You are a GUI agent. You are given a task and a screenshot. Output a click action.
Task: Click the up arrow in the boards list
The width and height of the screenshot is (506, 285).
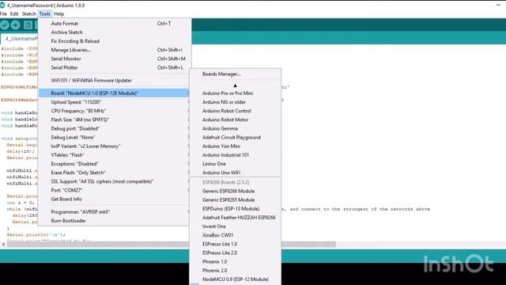pyautogui.click(x=235, y=85)
